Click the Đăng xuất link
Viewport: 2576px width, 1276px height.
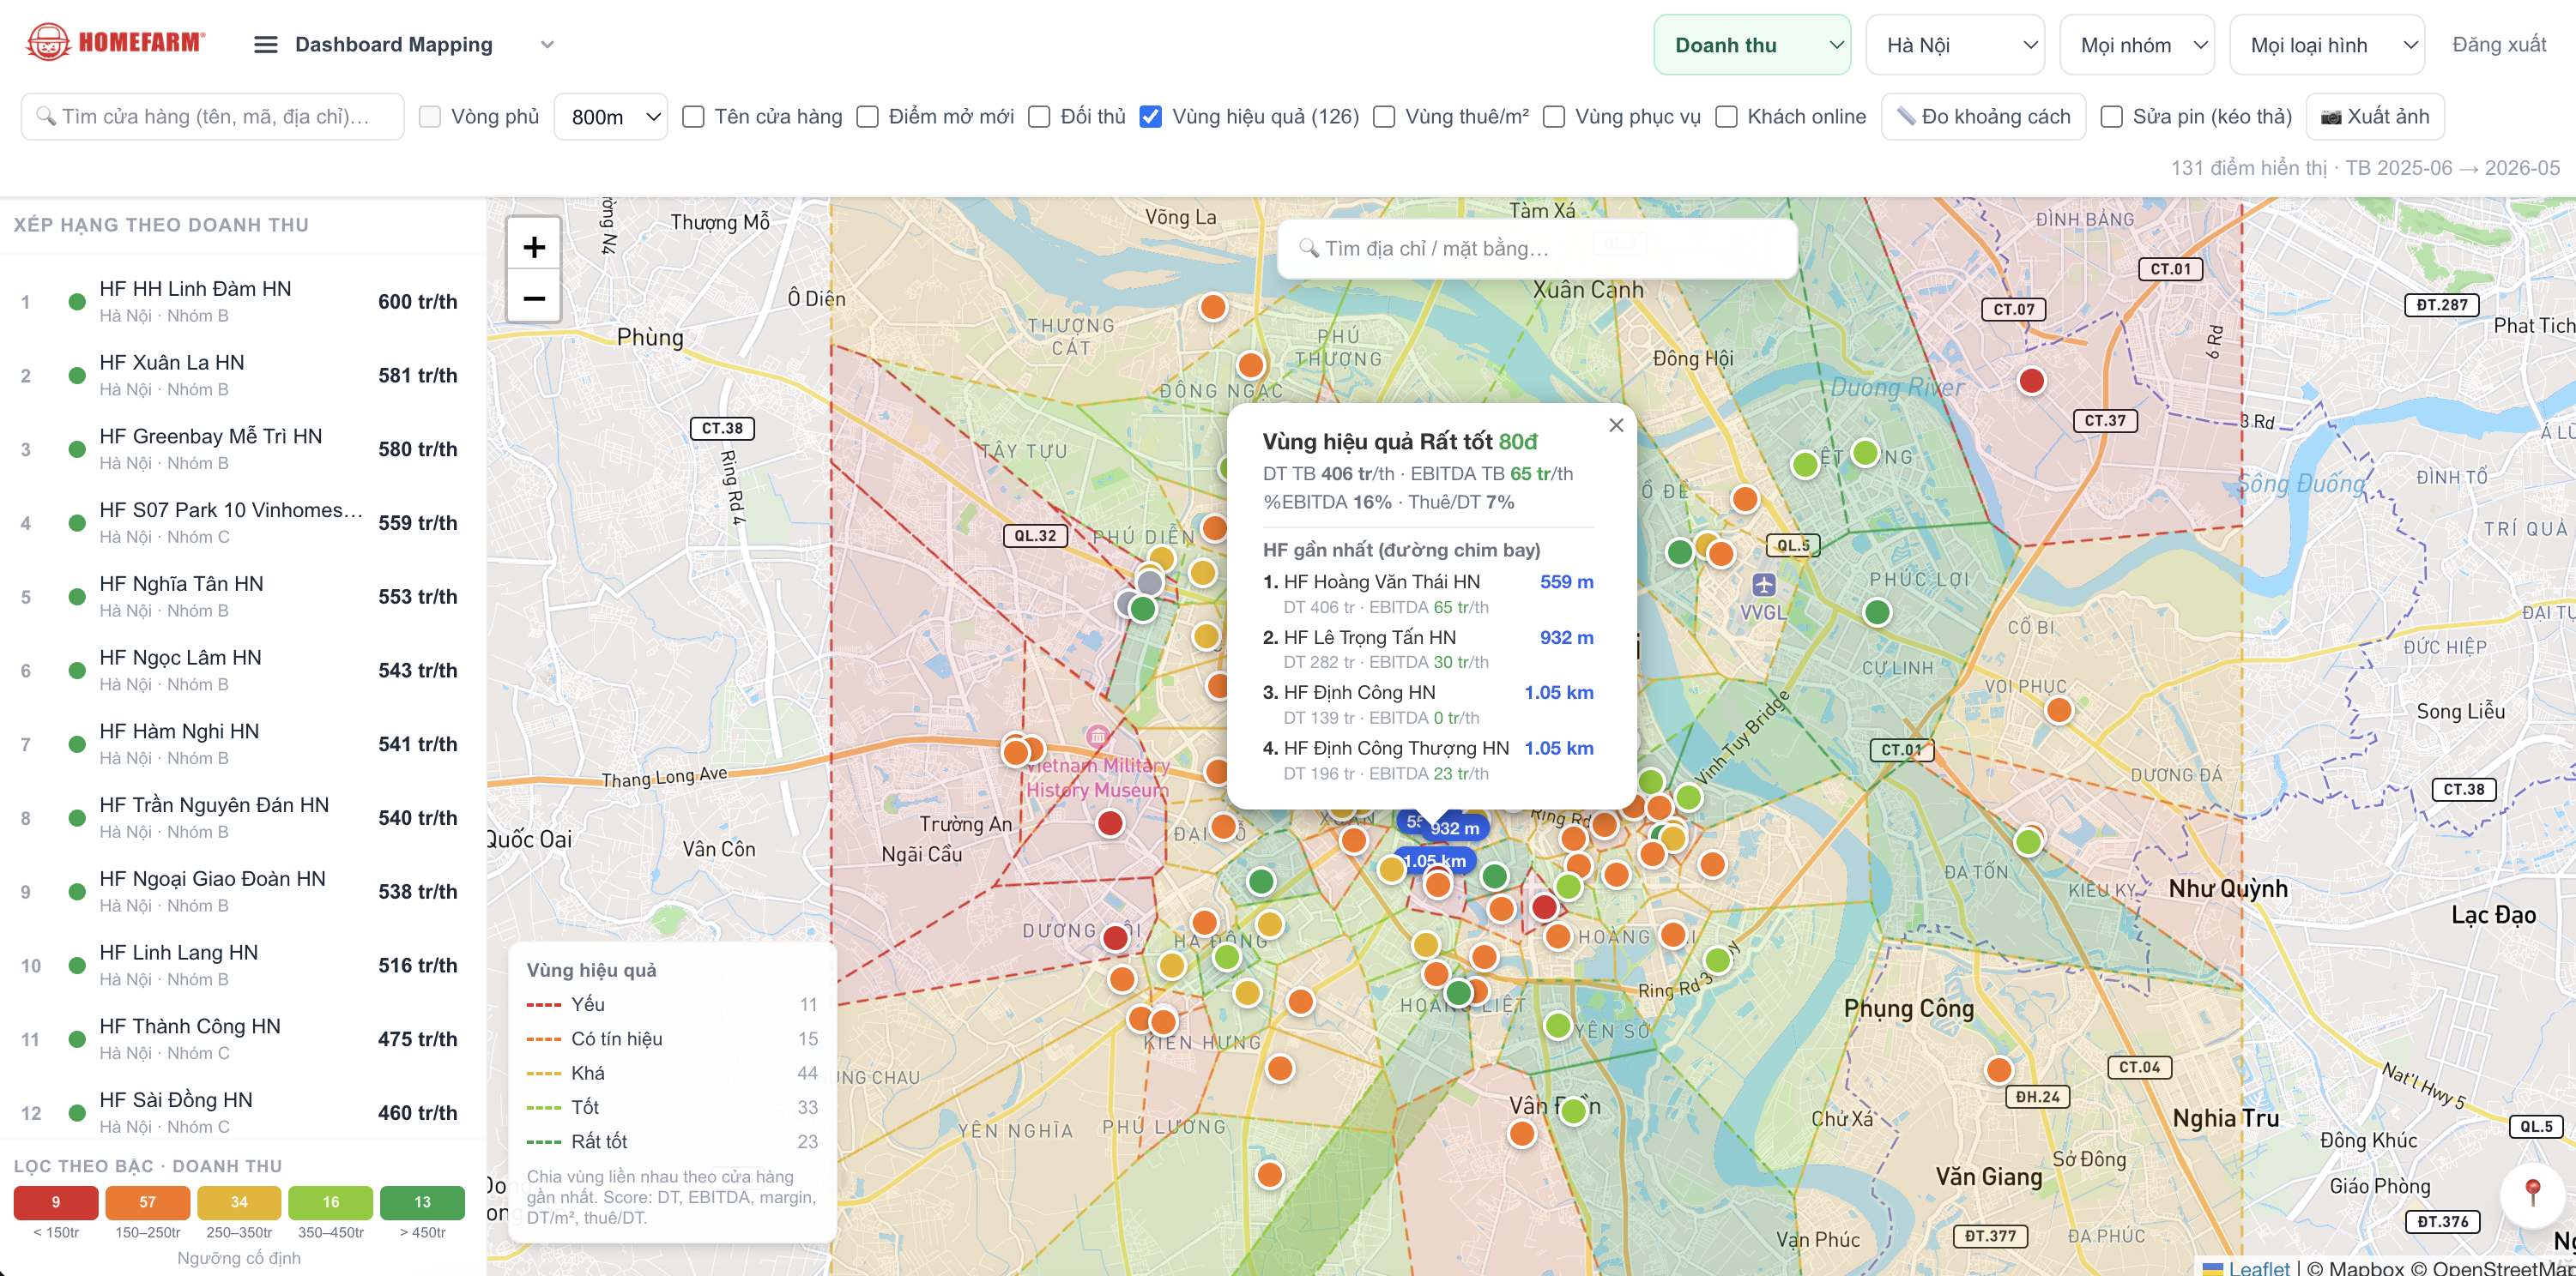[2499, 45]
